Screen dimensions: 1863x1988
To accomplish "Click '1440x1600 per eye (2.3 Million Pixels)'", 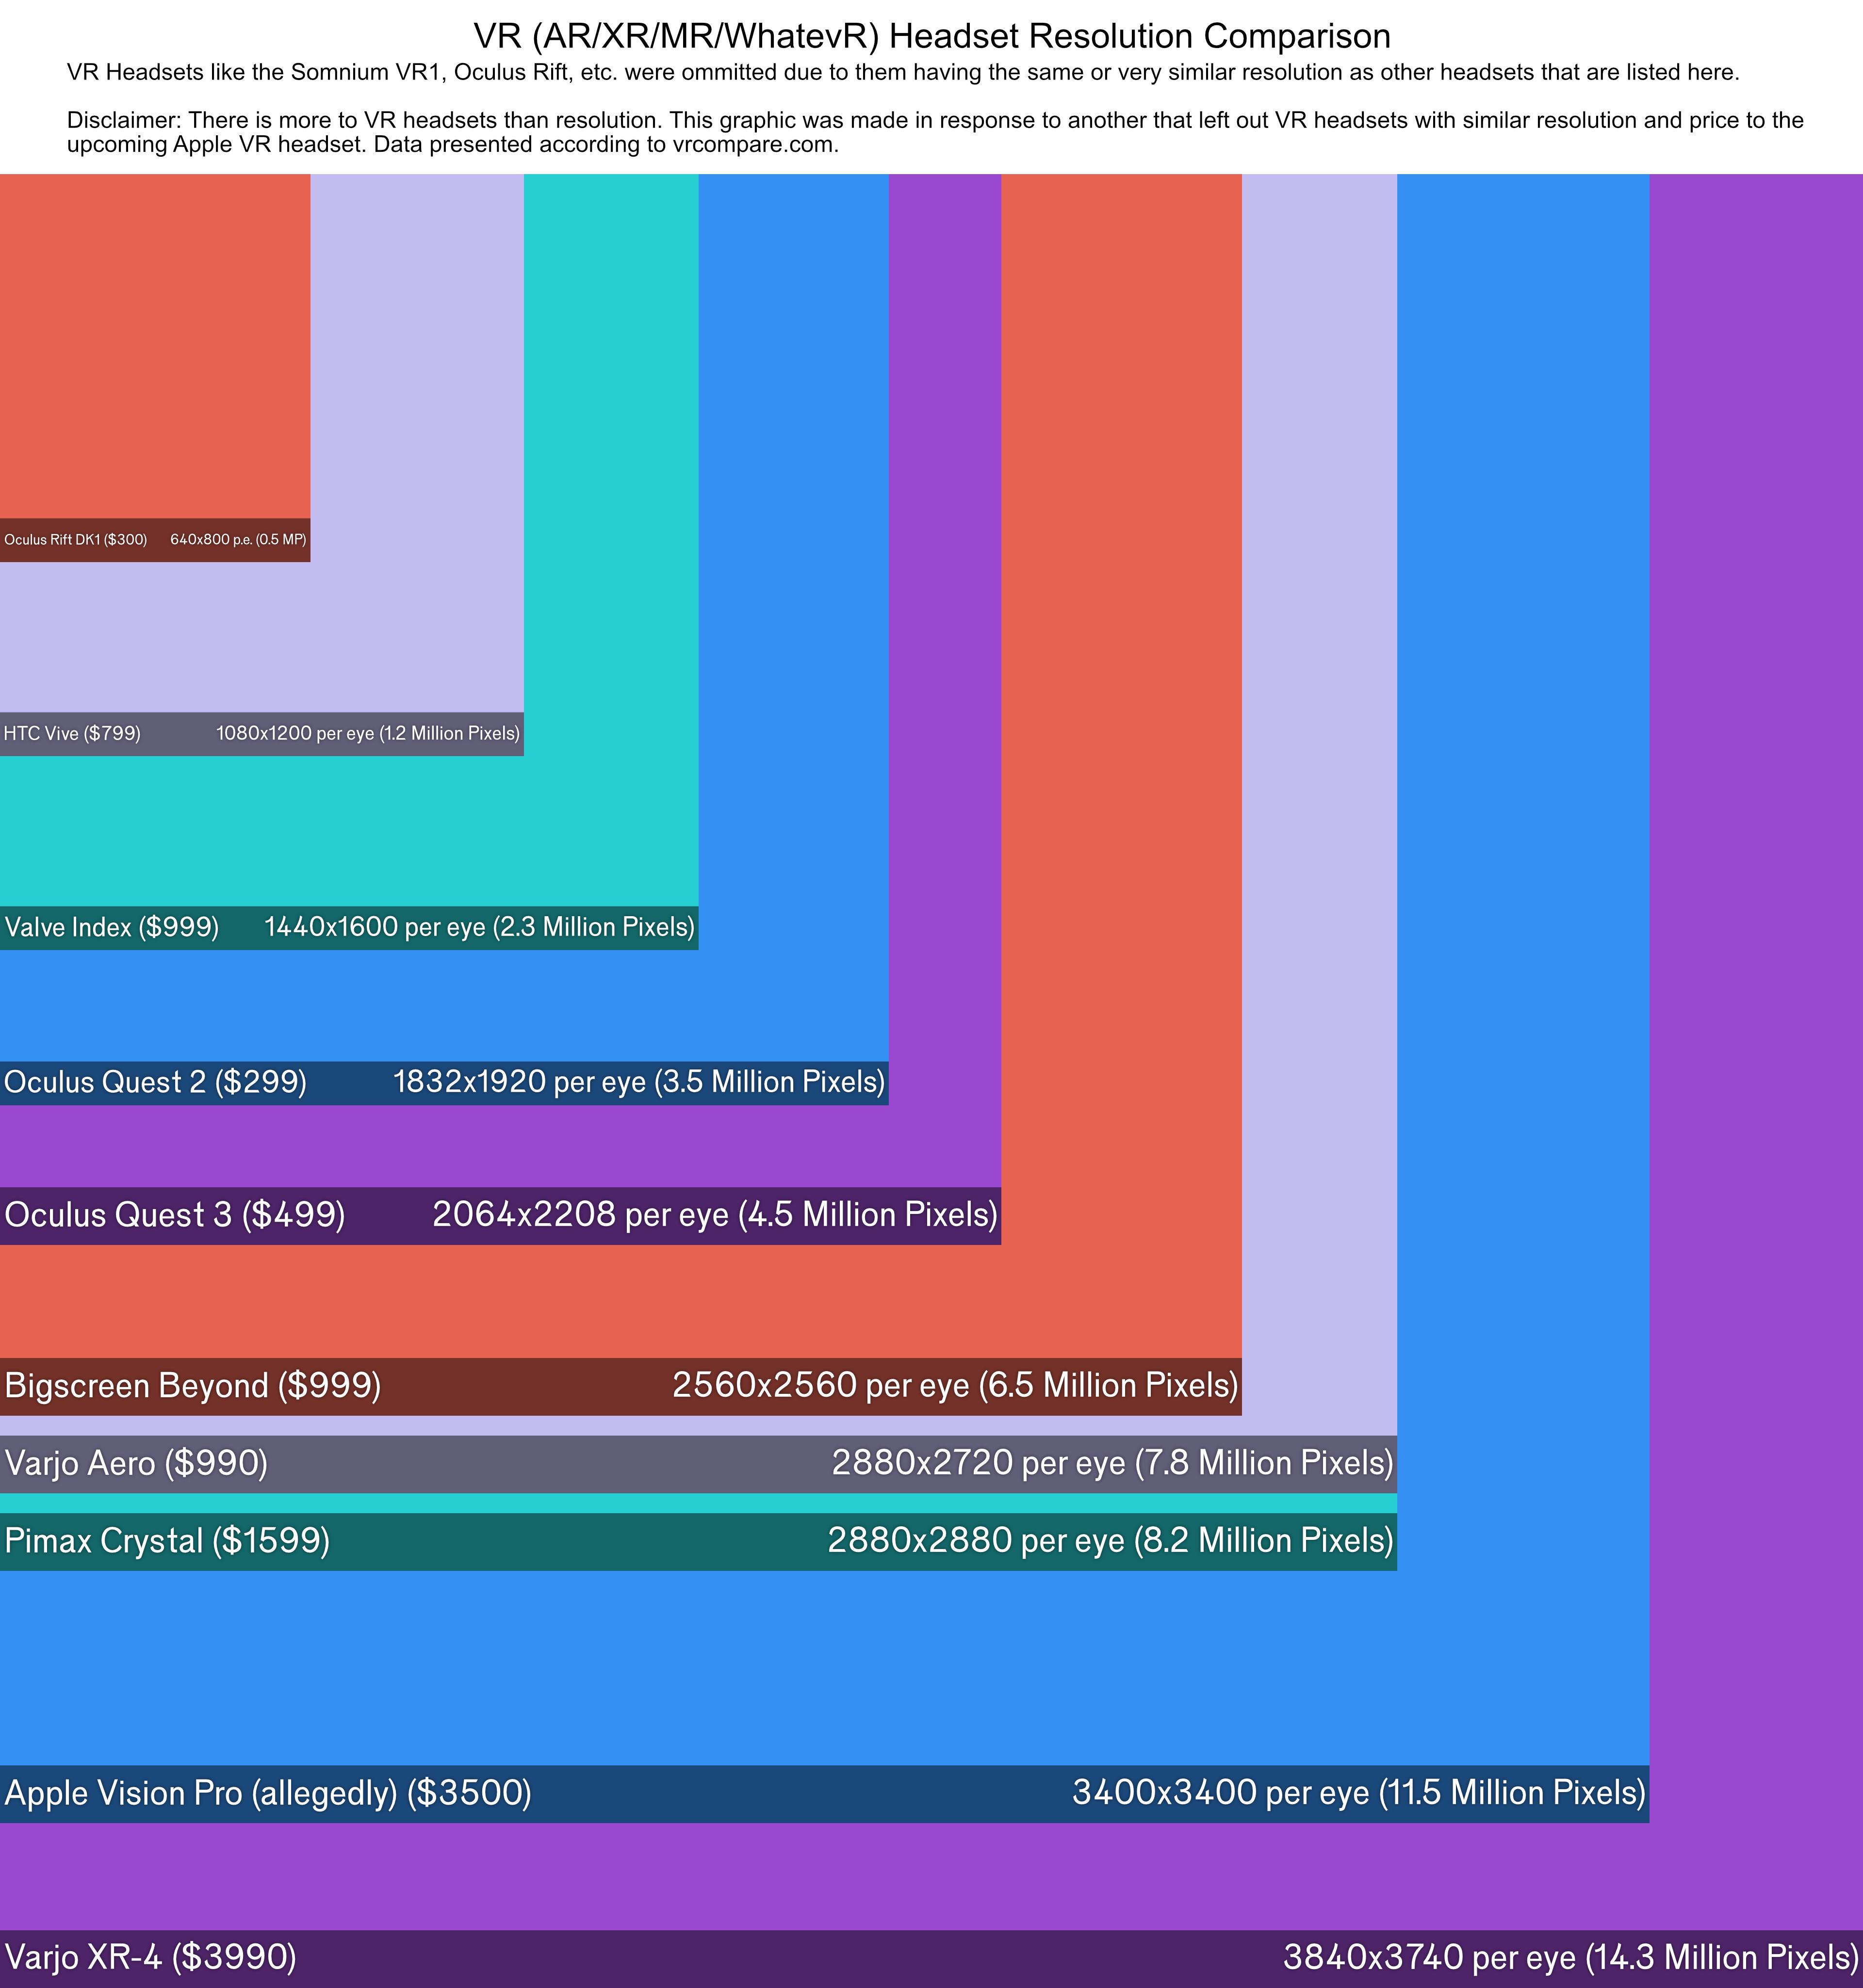I will coord(479,928).
